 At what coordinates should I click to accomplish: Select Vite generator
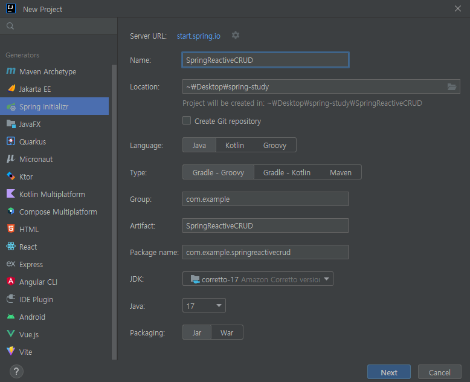pos(54,352)
